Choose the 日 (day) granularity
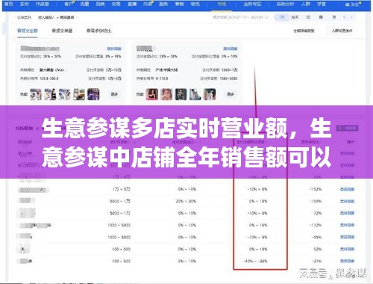 308,17
